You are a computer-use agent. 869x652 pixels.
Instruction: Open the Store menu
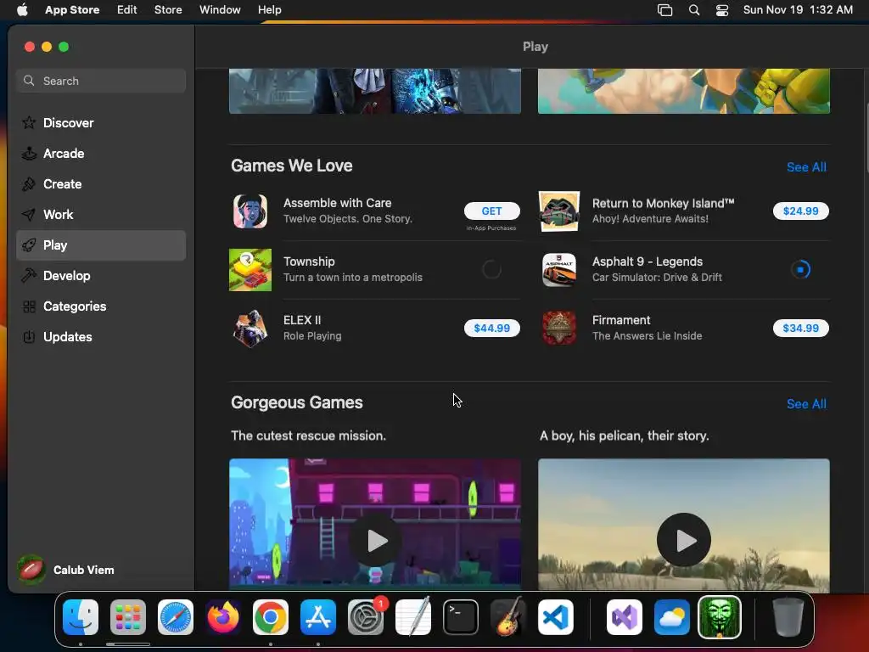168,10
